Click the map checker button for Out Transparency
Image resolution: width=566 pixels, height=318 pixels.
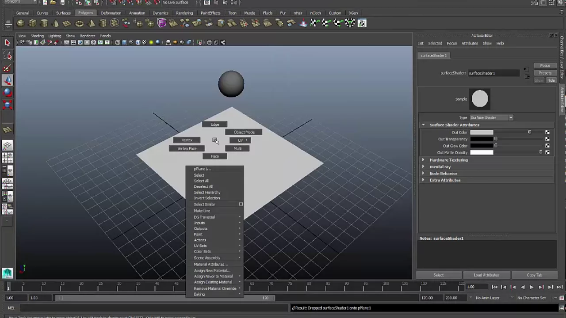tap(547, 139)
